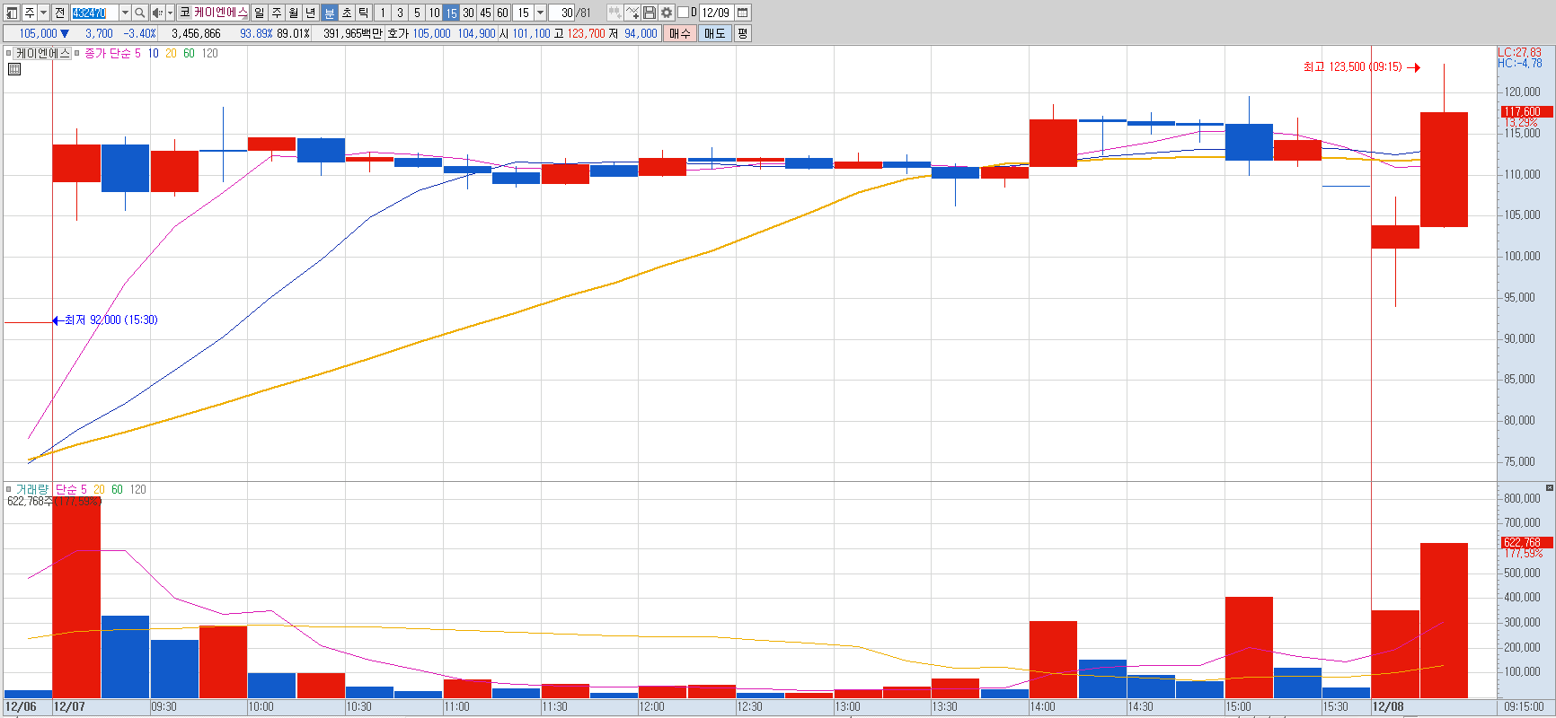
Task: Click the 케이엔에스 chart label button
Action: [x=42, y=53]
